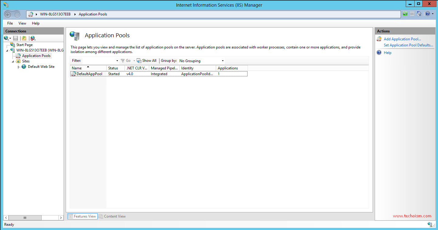The image size is (438, 230).
Task: Click the Create New Connection globe icon
Action: (x=6, y=38)
